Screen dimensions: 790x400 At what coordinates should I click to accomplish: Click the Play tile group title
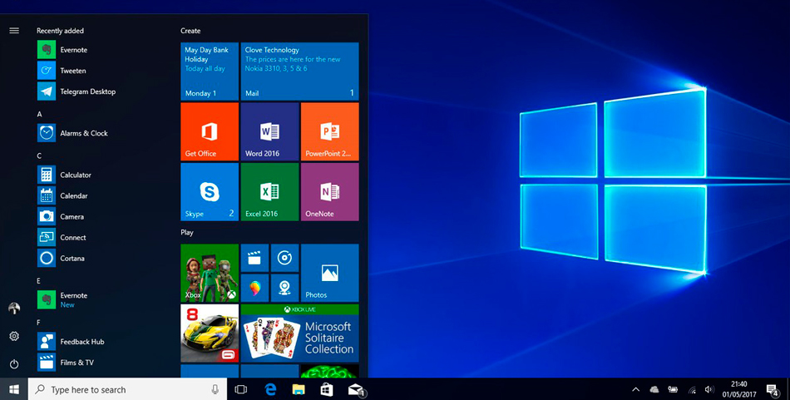187,232
